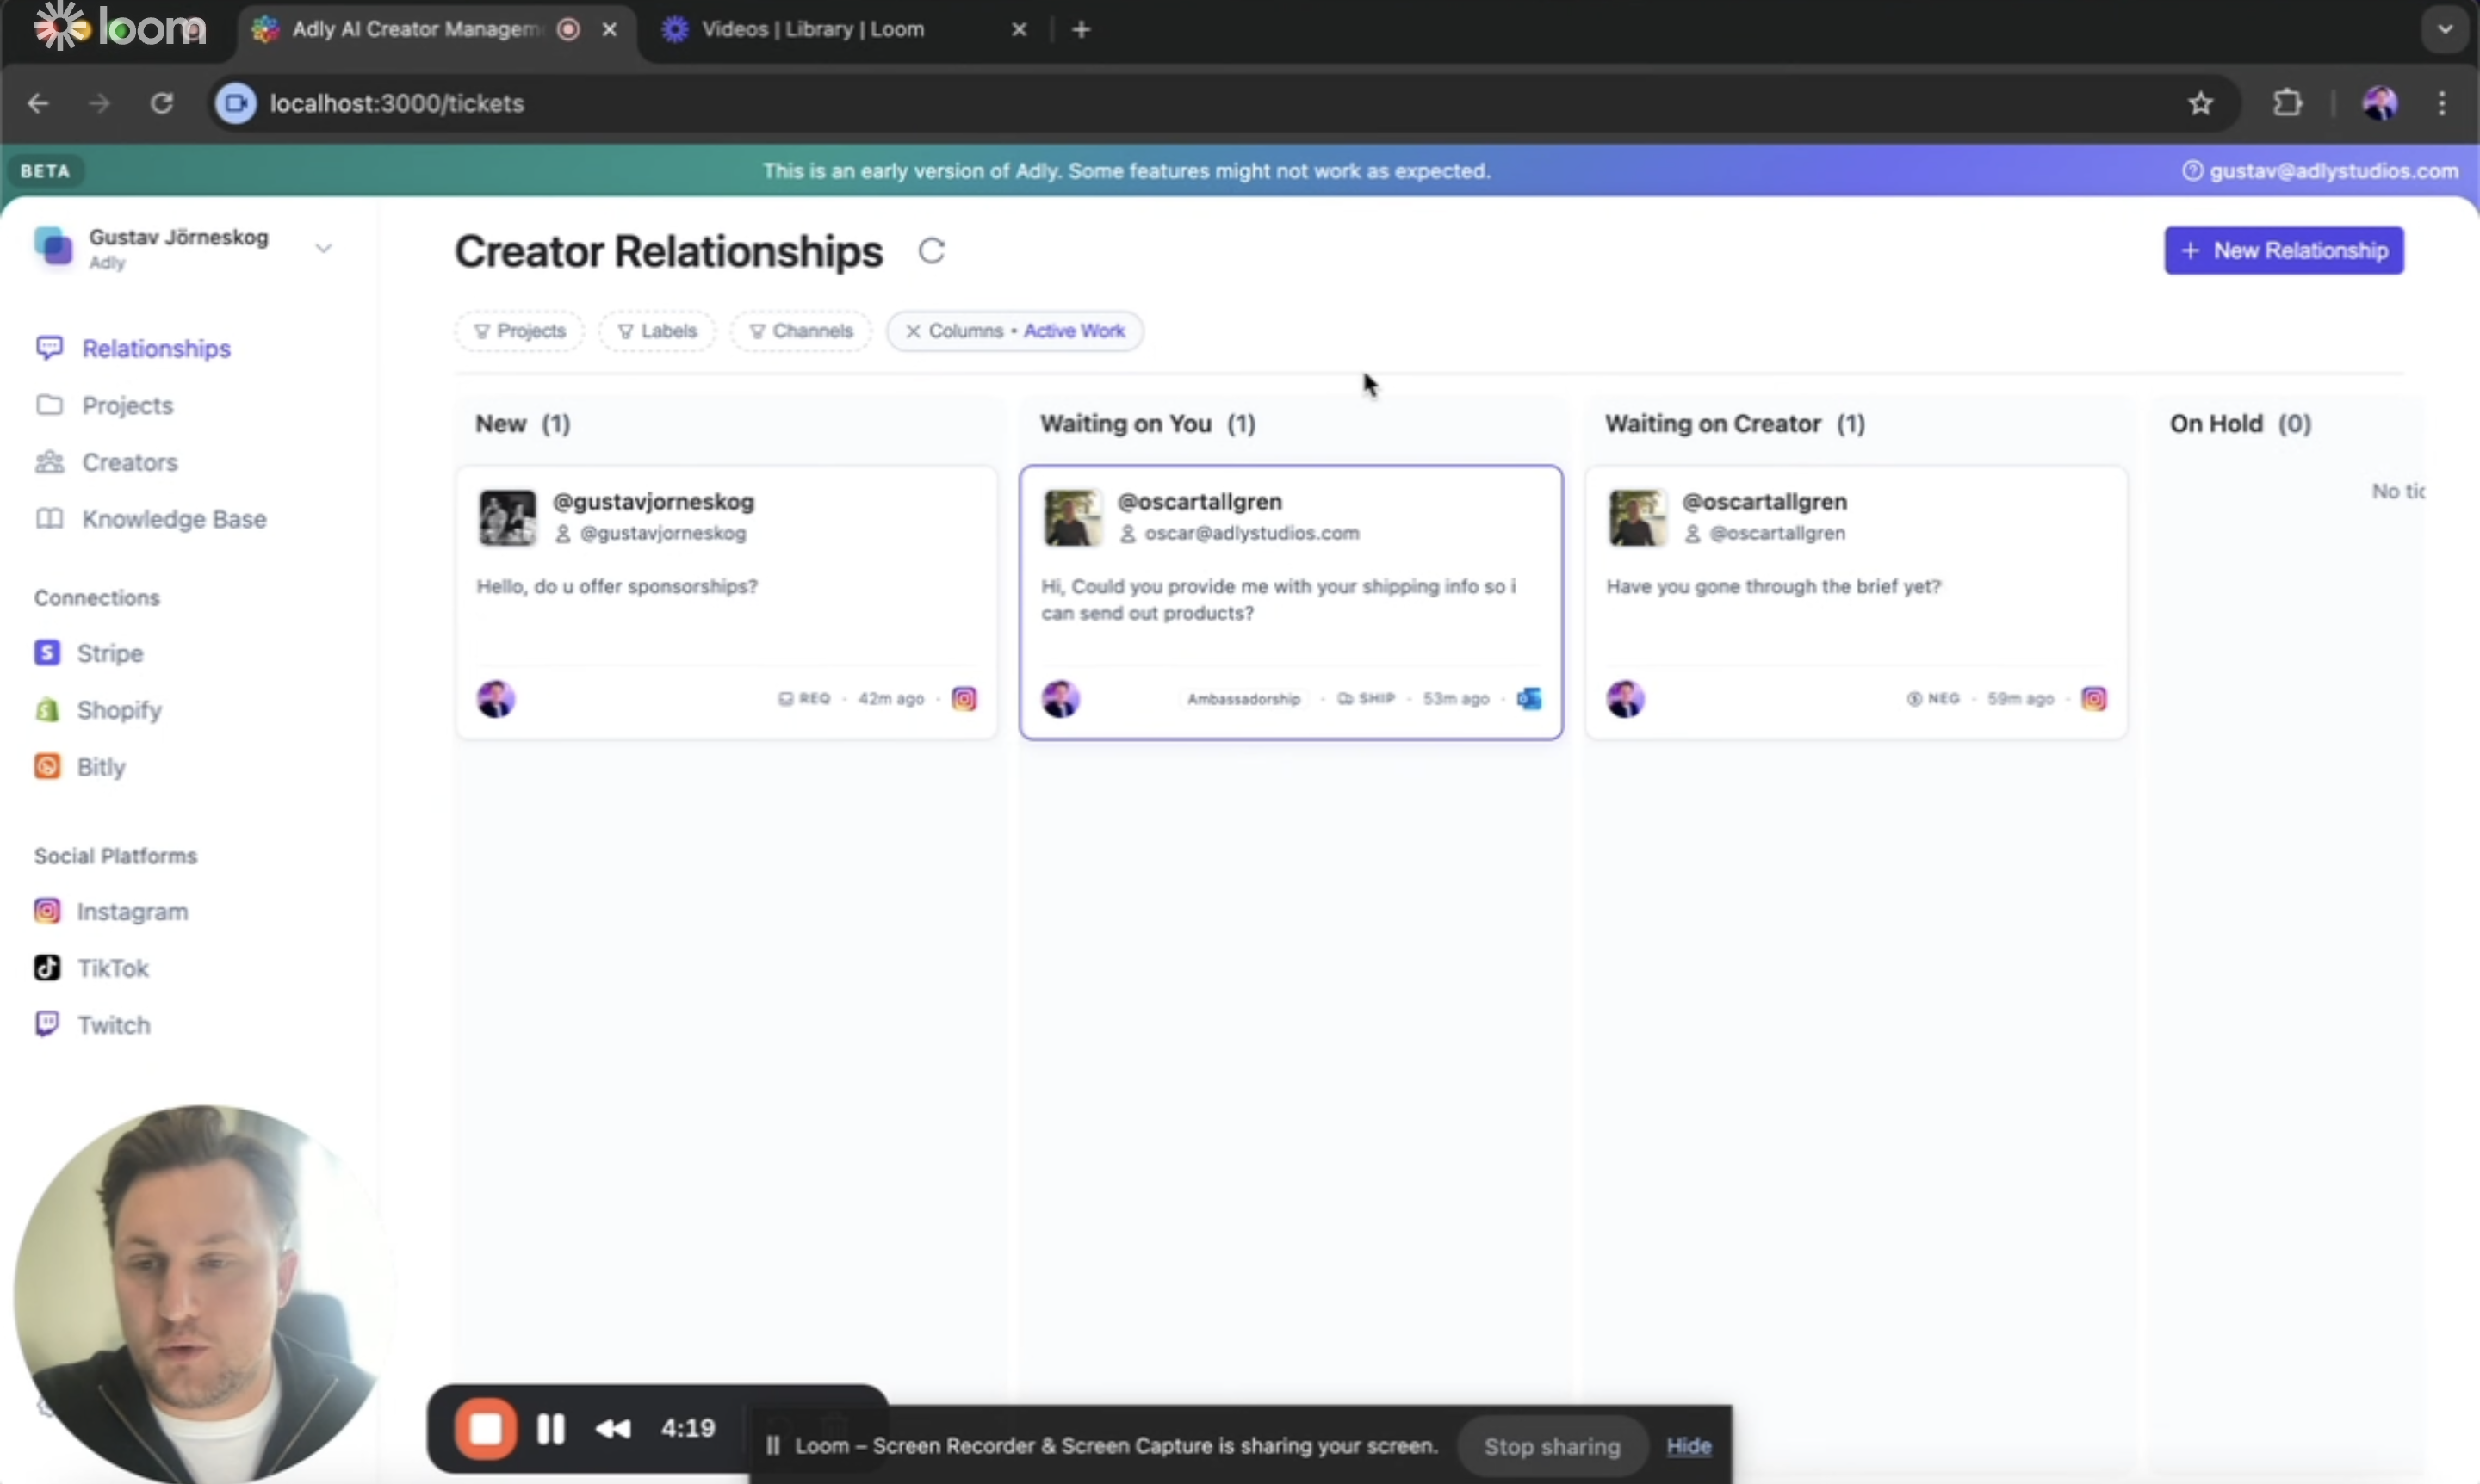The image size is (2480, 1484).
Task: Open the Relationships sidebar item
Action: point(133,348)
